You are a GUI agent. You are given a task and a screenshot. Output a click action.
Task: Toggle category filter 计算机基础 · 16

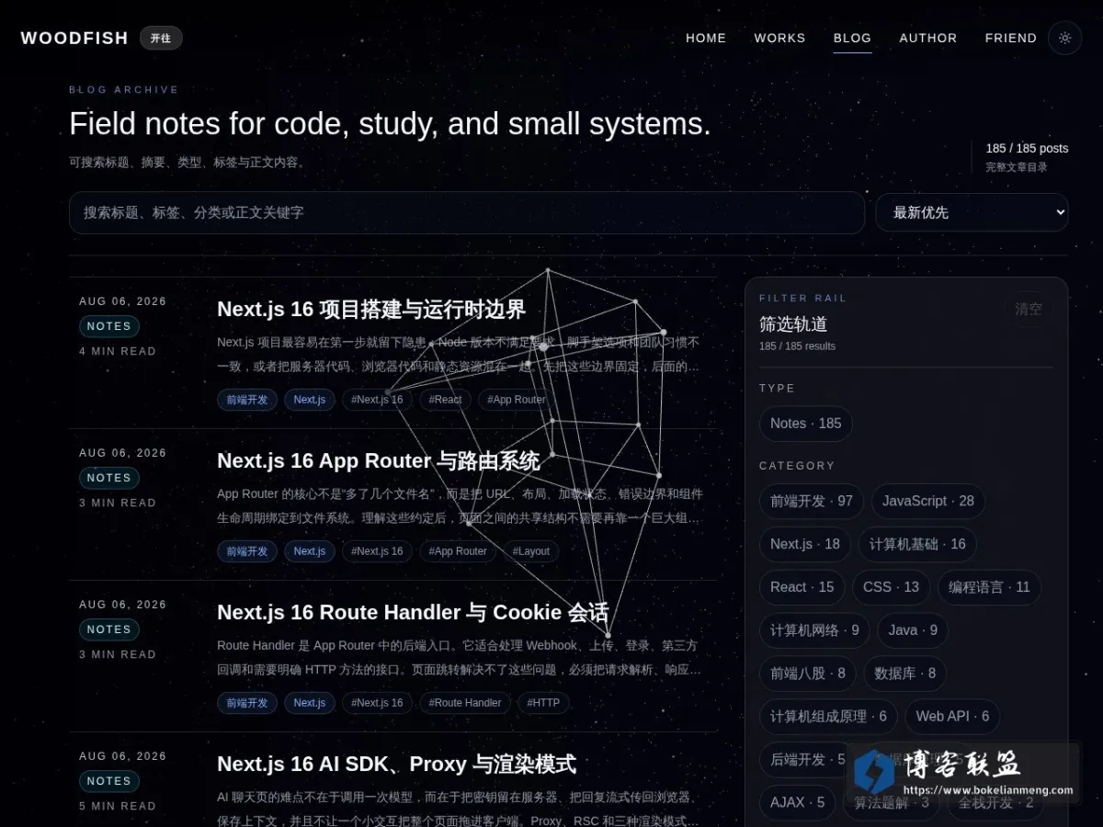point(917,544)
